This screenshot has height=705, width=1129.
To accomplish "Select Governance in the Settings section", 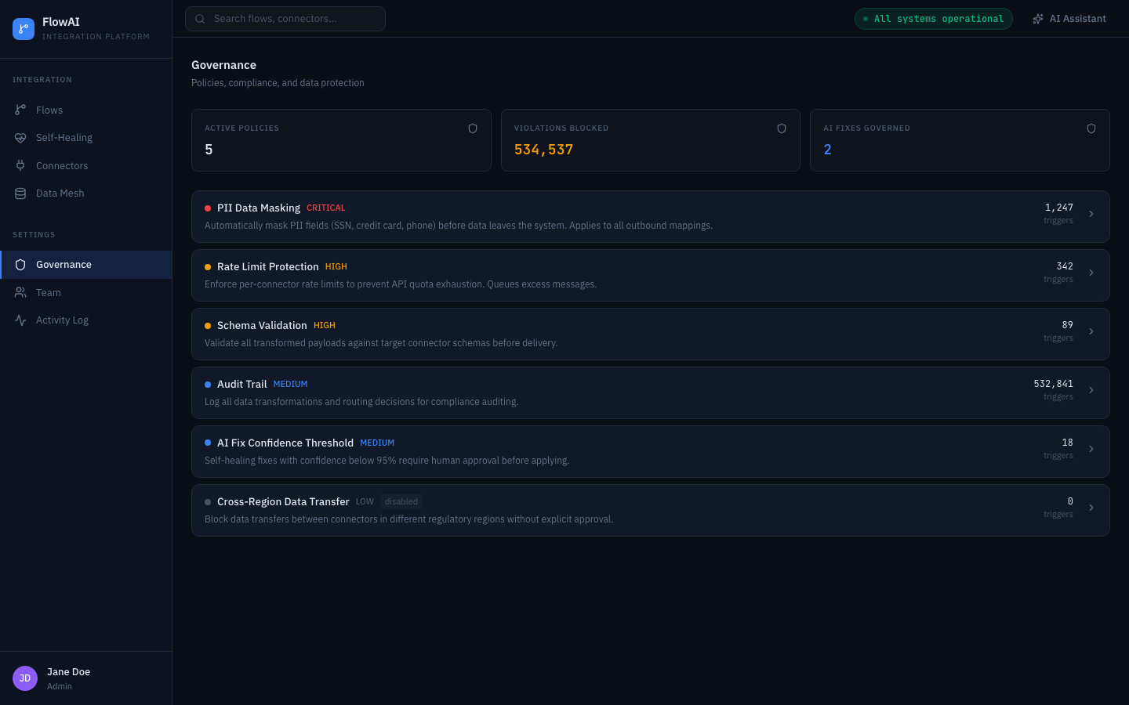I will click(64, 265).
